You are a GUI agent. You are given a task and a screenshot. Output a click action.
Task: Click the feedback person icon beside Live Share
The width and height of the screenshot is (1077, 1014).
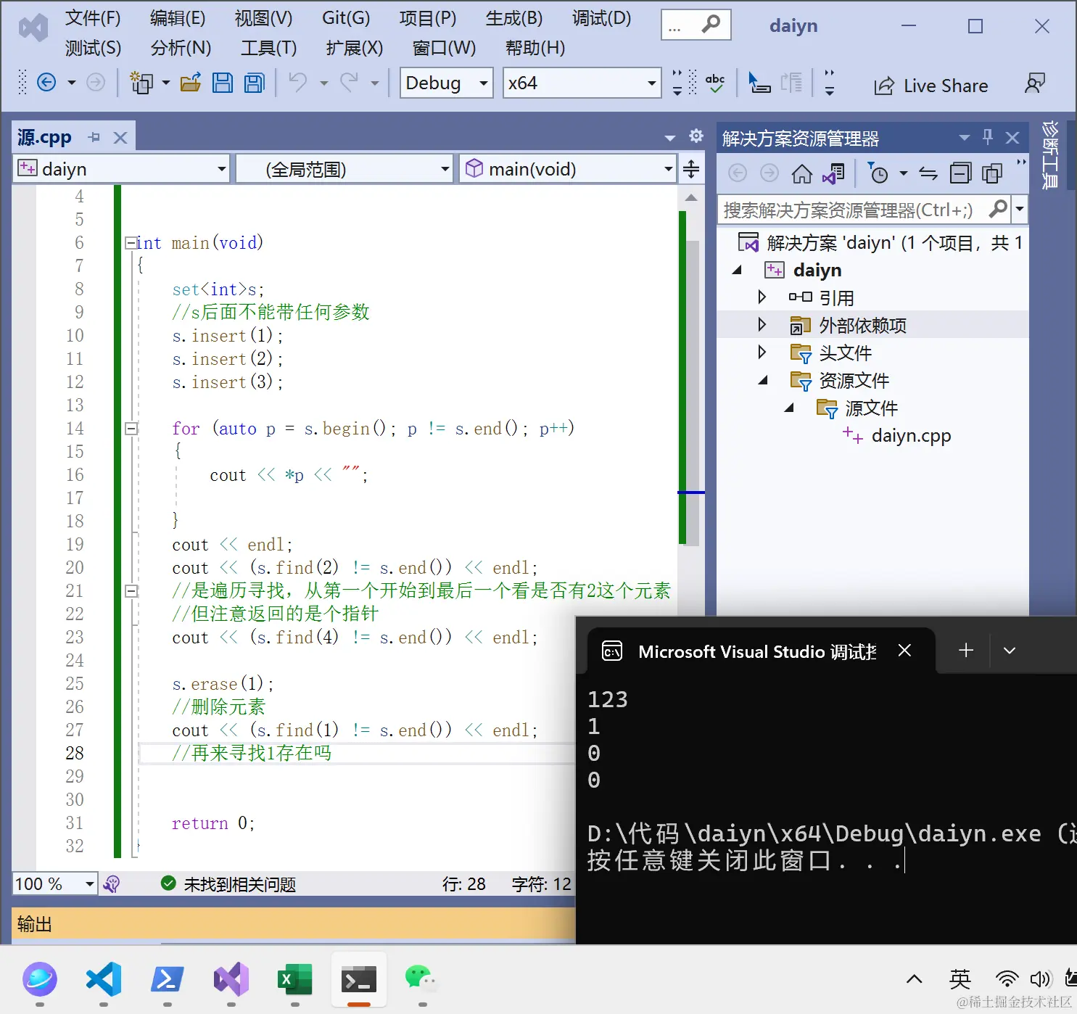coord(1035,84)
